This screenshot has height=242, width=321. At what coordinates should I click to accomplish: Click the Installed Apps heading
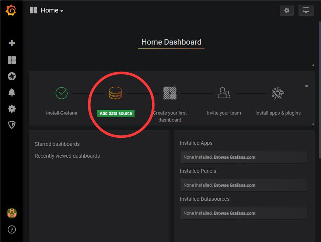pos(196,143)
